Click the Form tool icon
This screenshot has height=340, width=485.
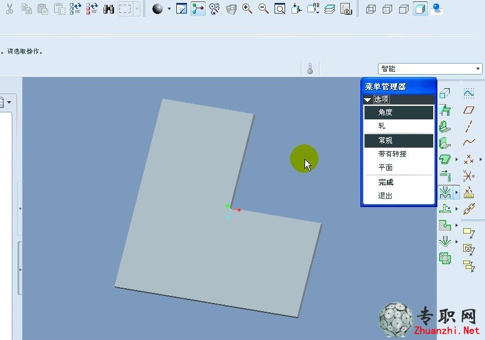tap(445, 242)
